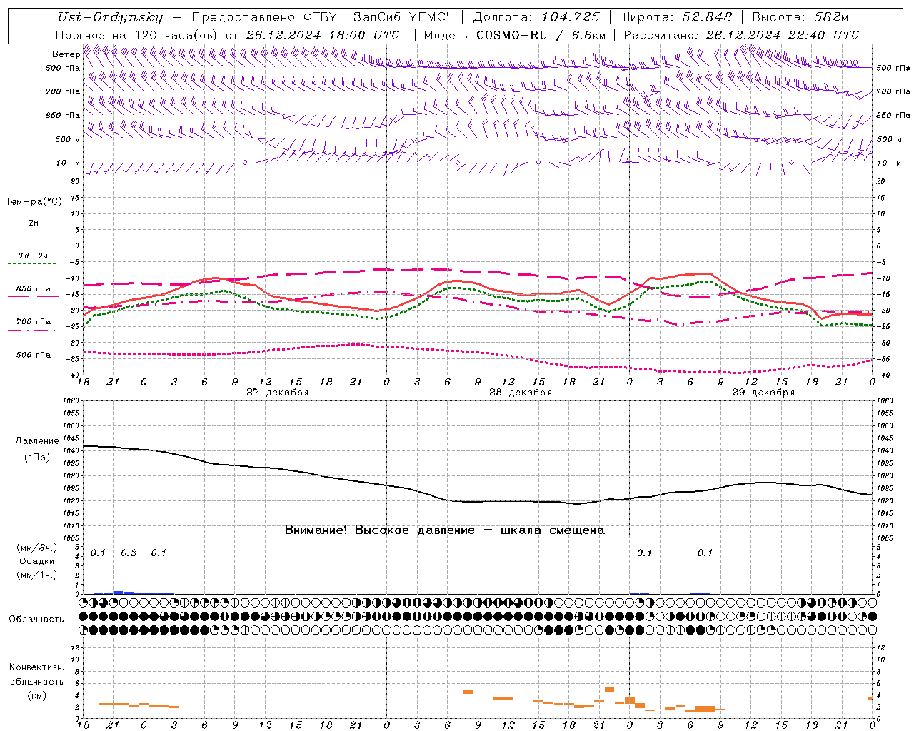Screen dimensions: 914x731
Task: Click the '(мм/3ч.)' precipitation unit label
Action: coord(37,548)
